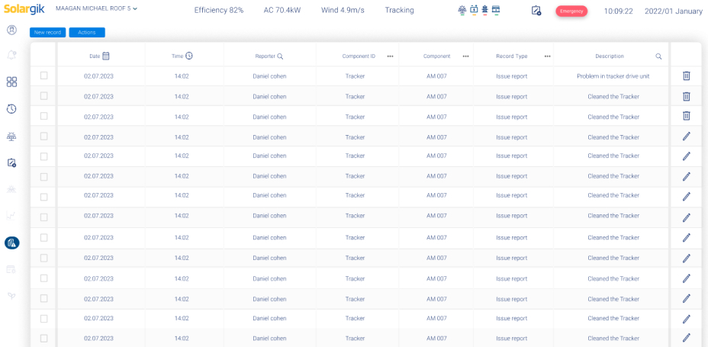Click the red Emergency button
Image resolution: width=708 pixels, height=347 pixels.
pos(571,11)
